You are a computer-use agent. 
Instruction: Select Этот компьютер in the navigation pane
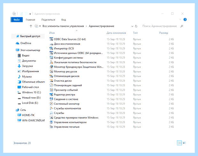[x=30, y=50]
